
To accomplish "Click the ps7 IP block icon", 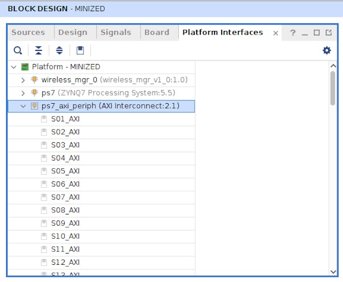I will [x=34, y=92].
